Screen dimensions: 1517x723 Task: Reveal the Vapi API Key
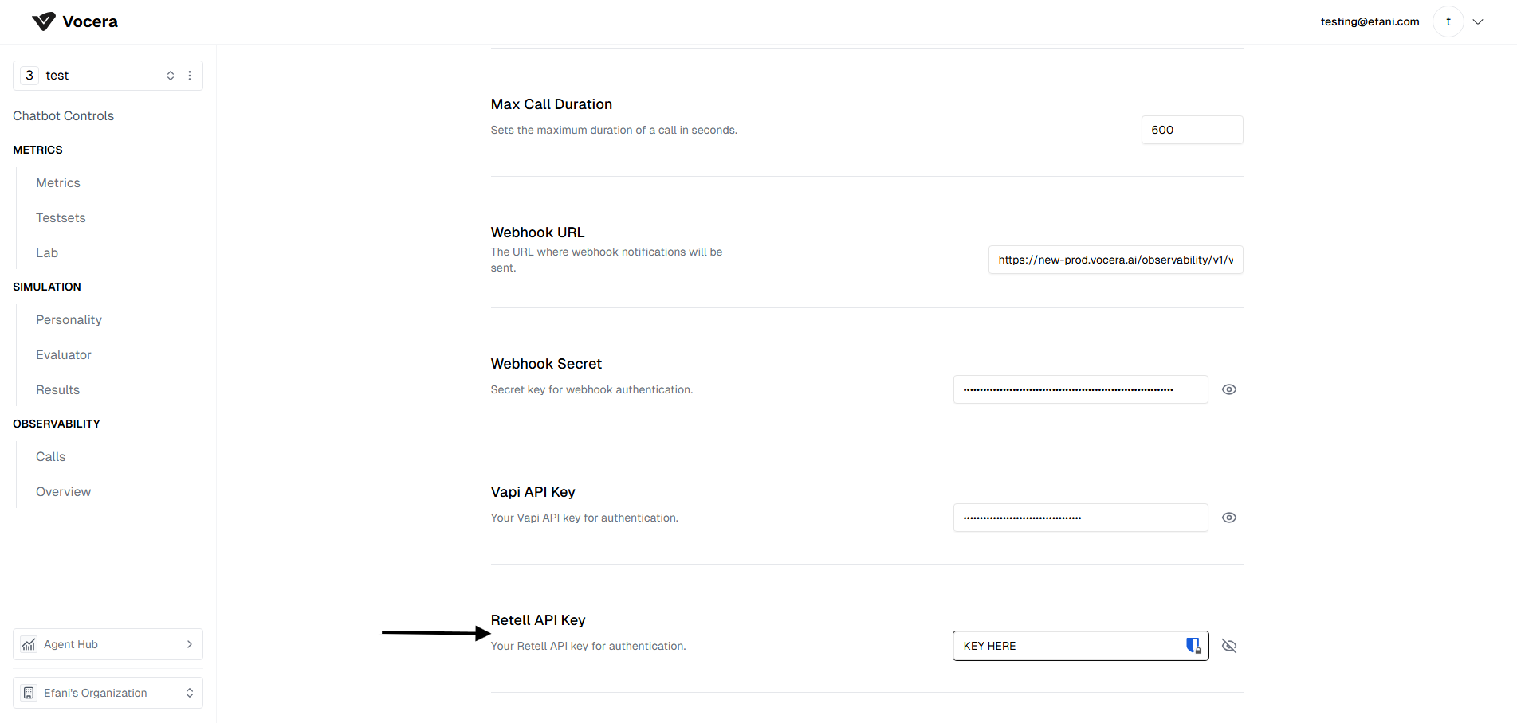pyautogui.click(x=1229, y=518)
